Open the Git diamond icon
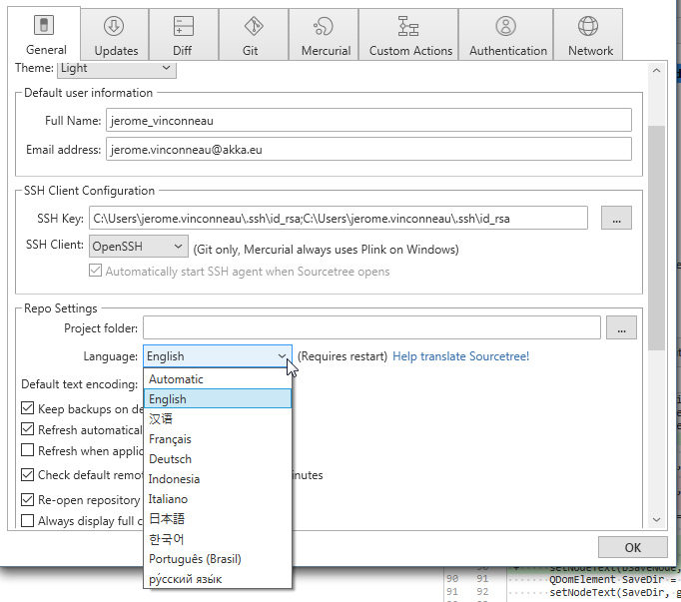The height and width of the screenshot is (602, 681). tap(254, 26)
